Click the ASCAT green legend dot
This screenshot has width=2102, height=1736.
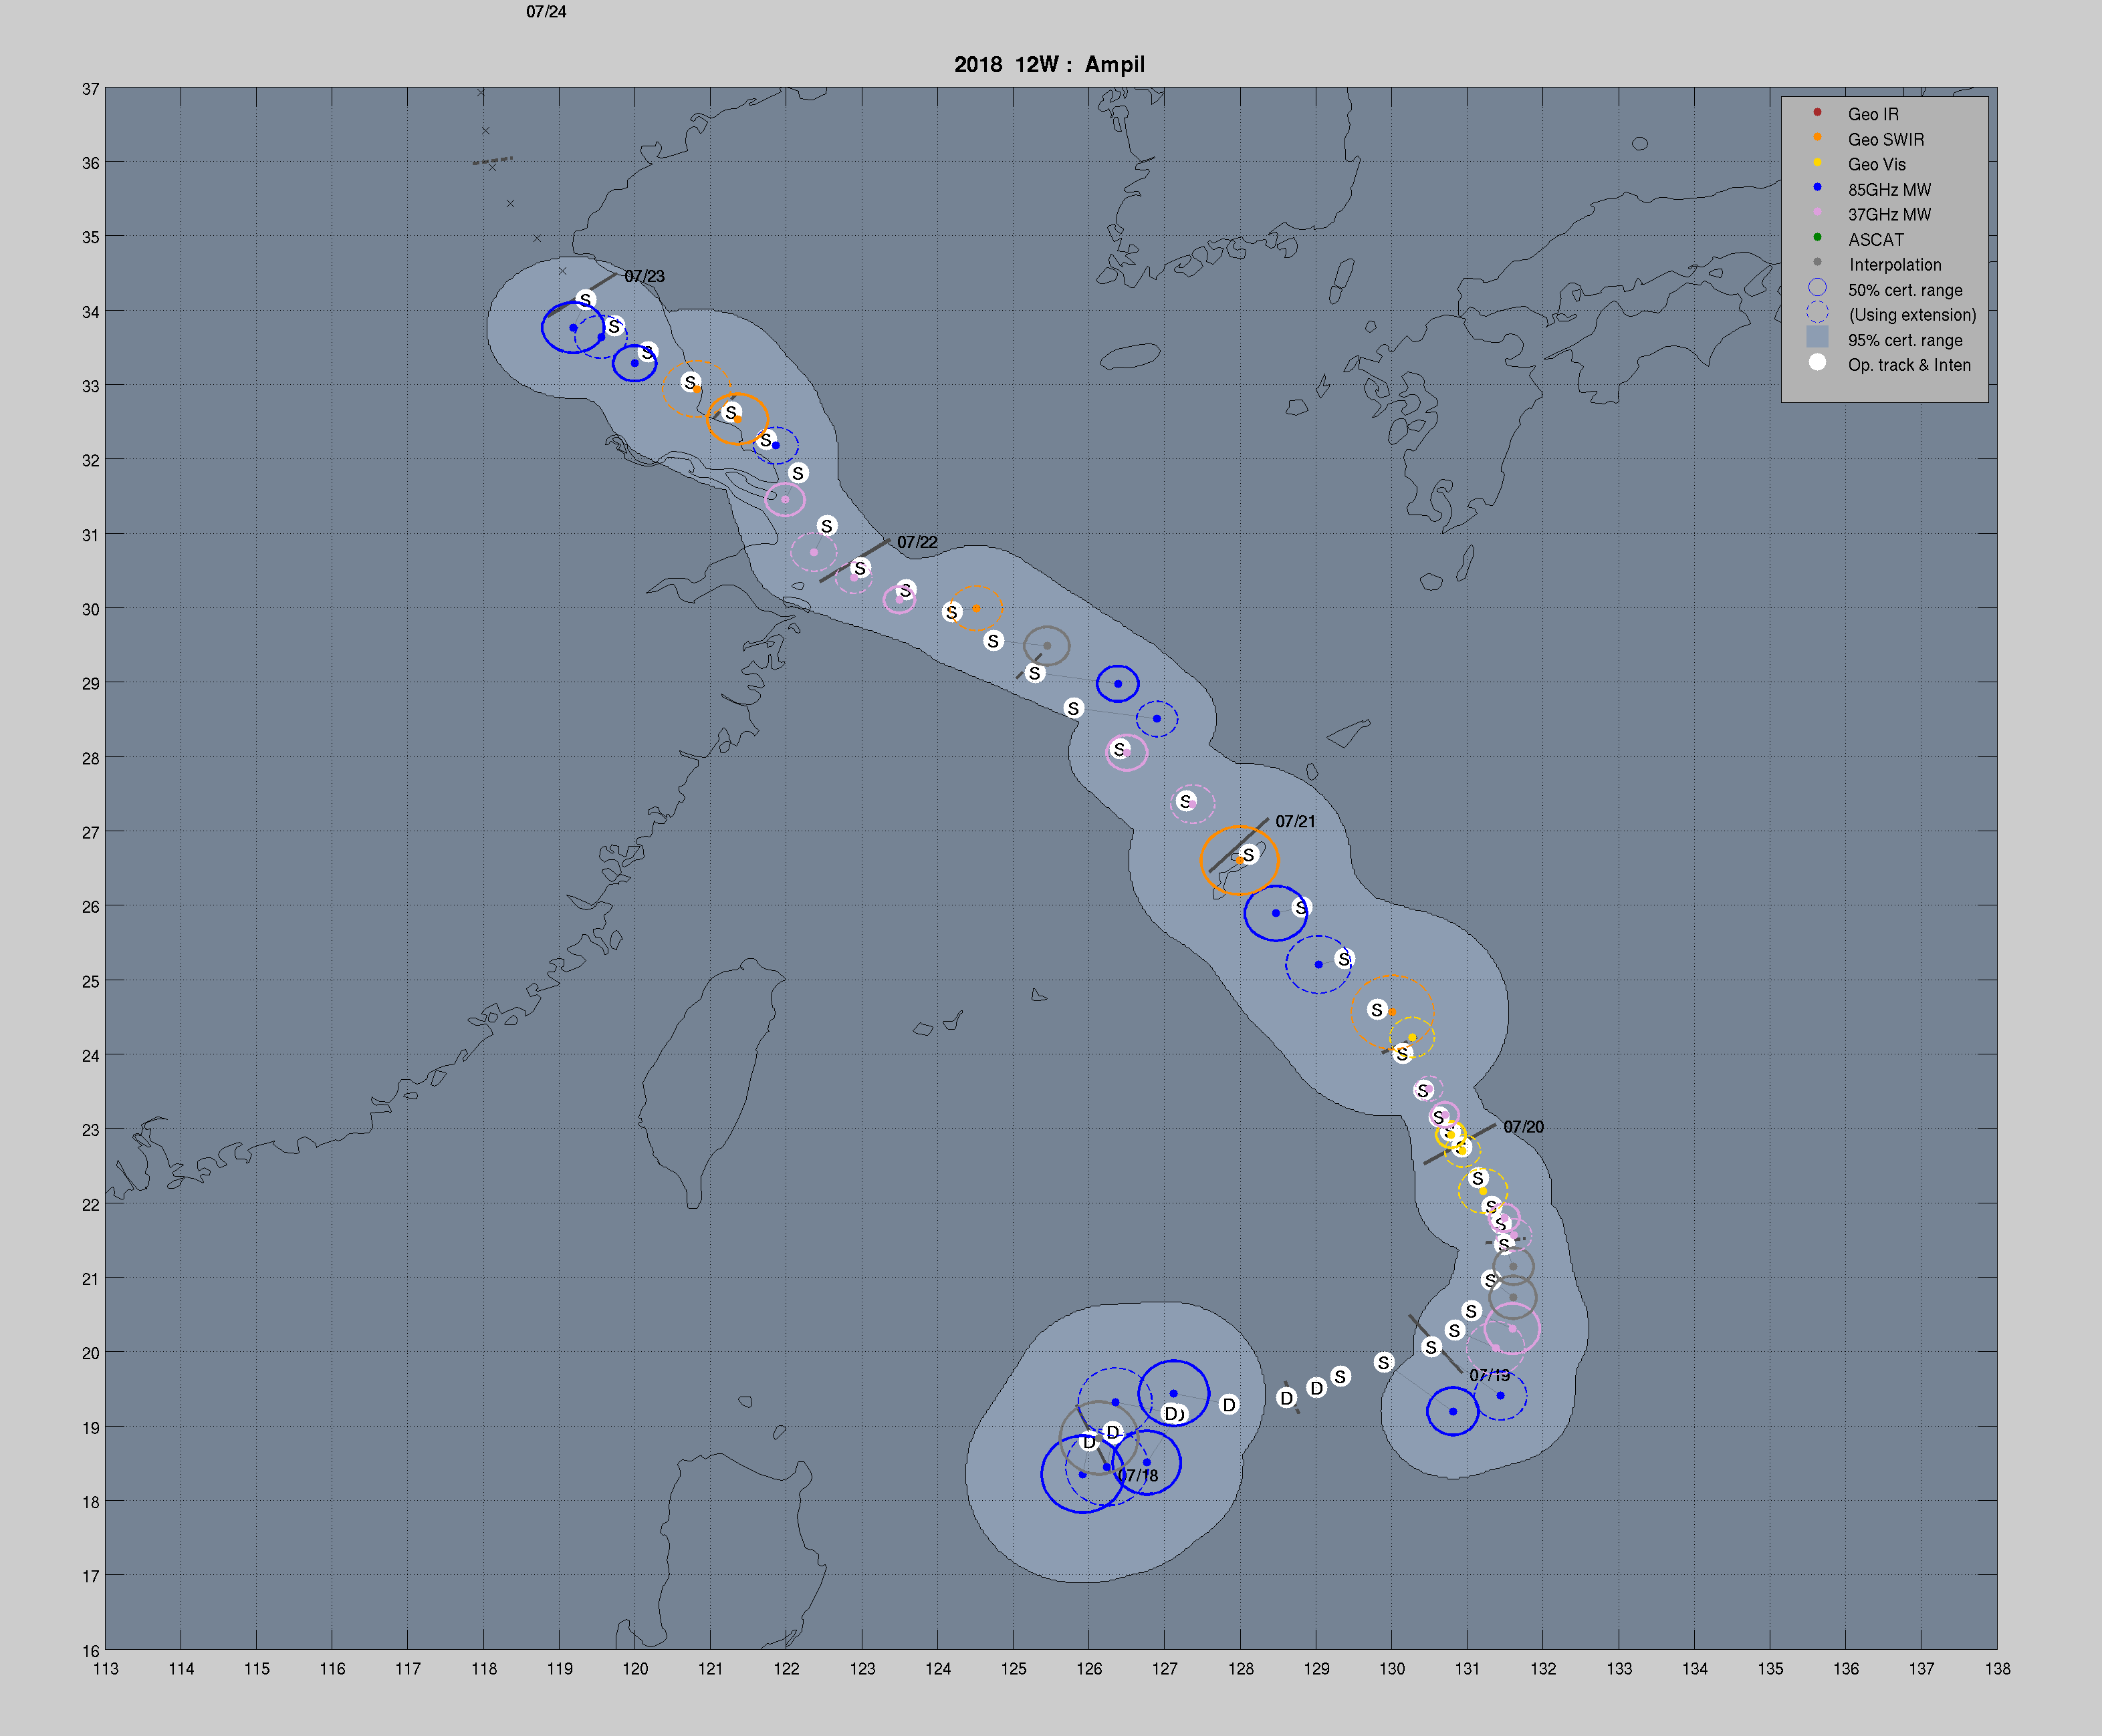pos(1817,237)
